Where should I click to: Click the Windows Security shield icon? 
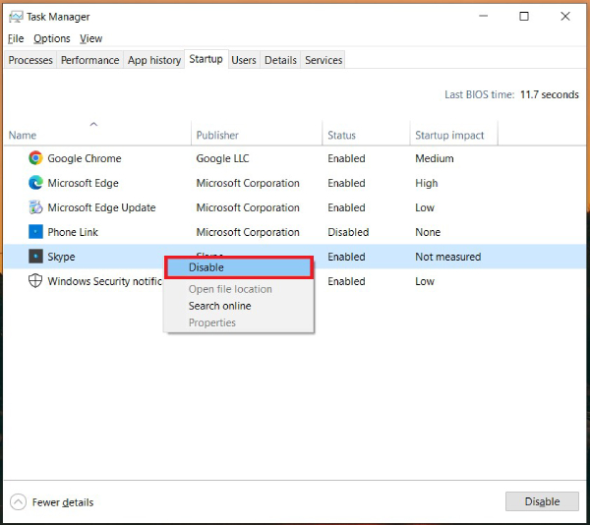tap(35, 281)
